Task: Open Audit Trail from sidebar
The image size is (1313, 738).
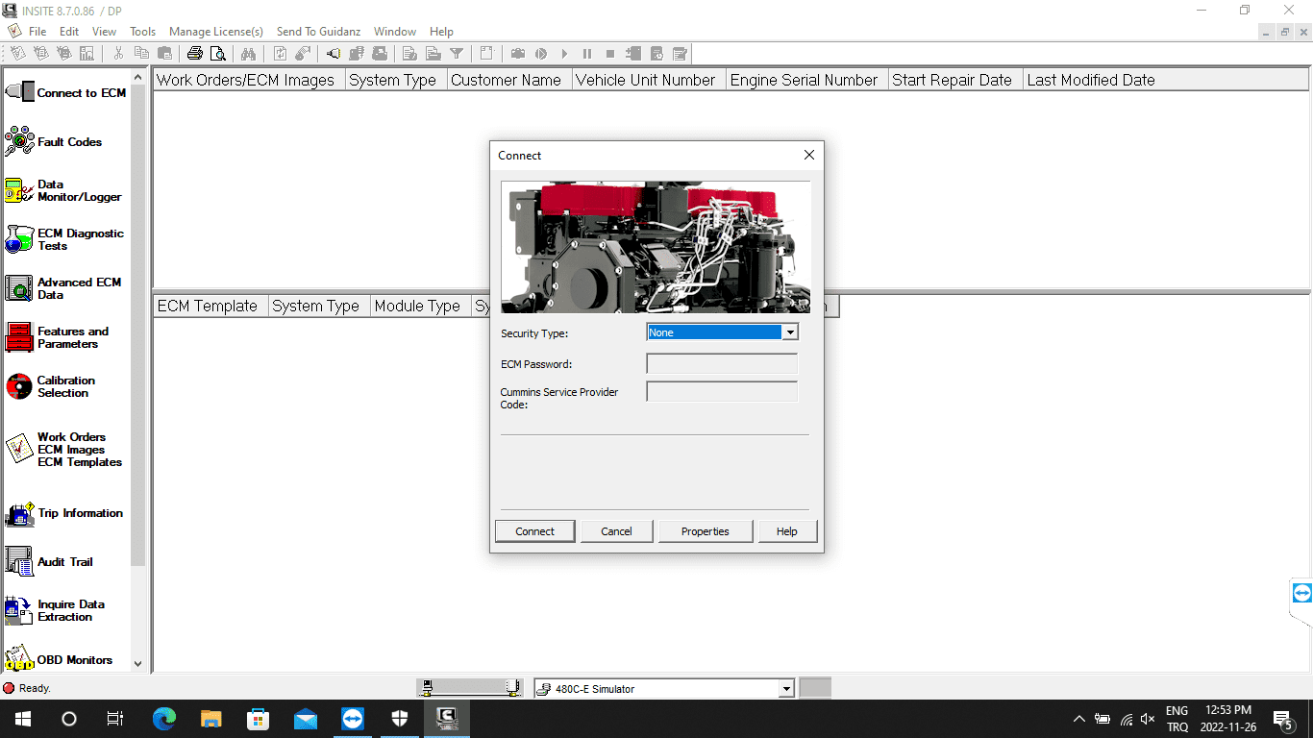Action: (x=20, y=562)
